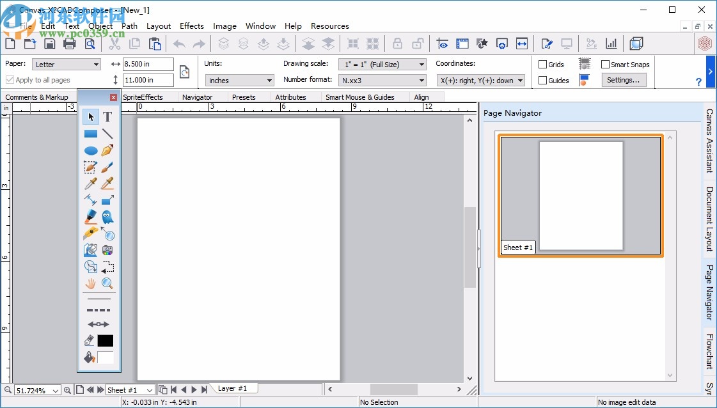This screenshot has width=717, height=408.
Task: Activate the Hand pan tool
Action: [x=90, y=283]
